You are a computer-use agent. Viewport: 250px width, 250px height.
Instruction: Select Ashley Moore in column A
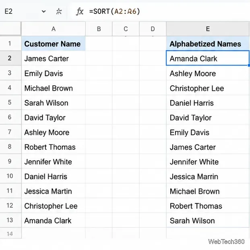[x=54, y=132]
